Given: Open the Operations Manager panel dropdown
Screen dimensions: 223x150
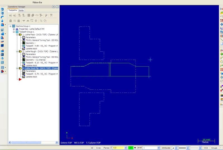Looking at the screenshot, I should pos(54,7).
